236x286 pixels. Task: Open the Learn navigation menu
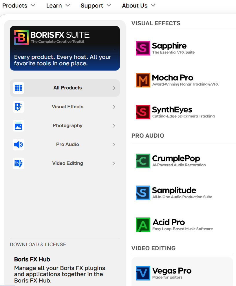tap(58, 6)
